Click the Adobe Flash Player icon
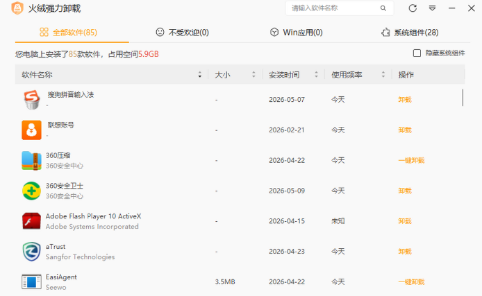The image size is (482, 296). coord(32,221)
